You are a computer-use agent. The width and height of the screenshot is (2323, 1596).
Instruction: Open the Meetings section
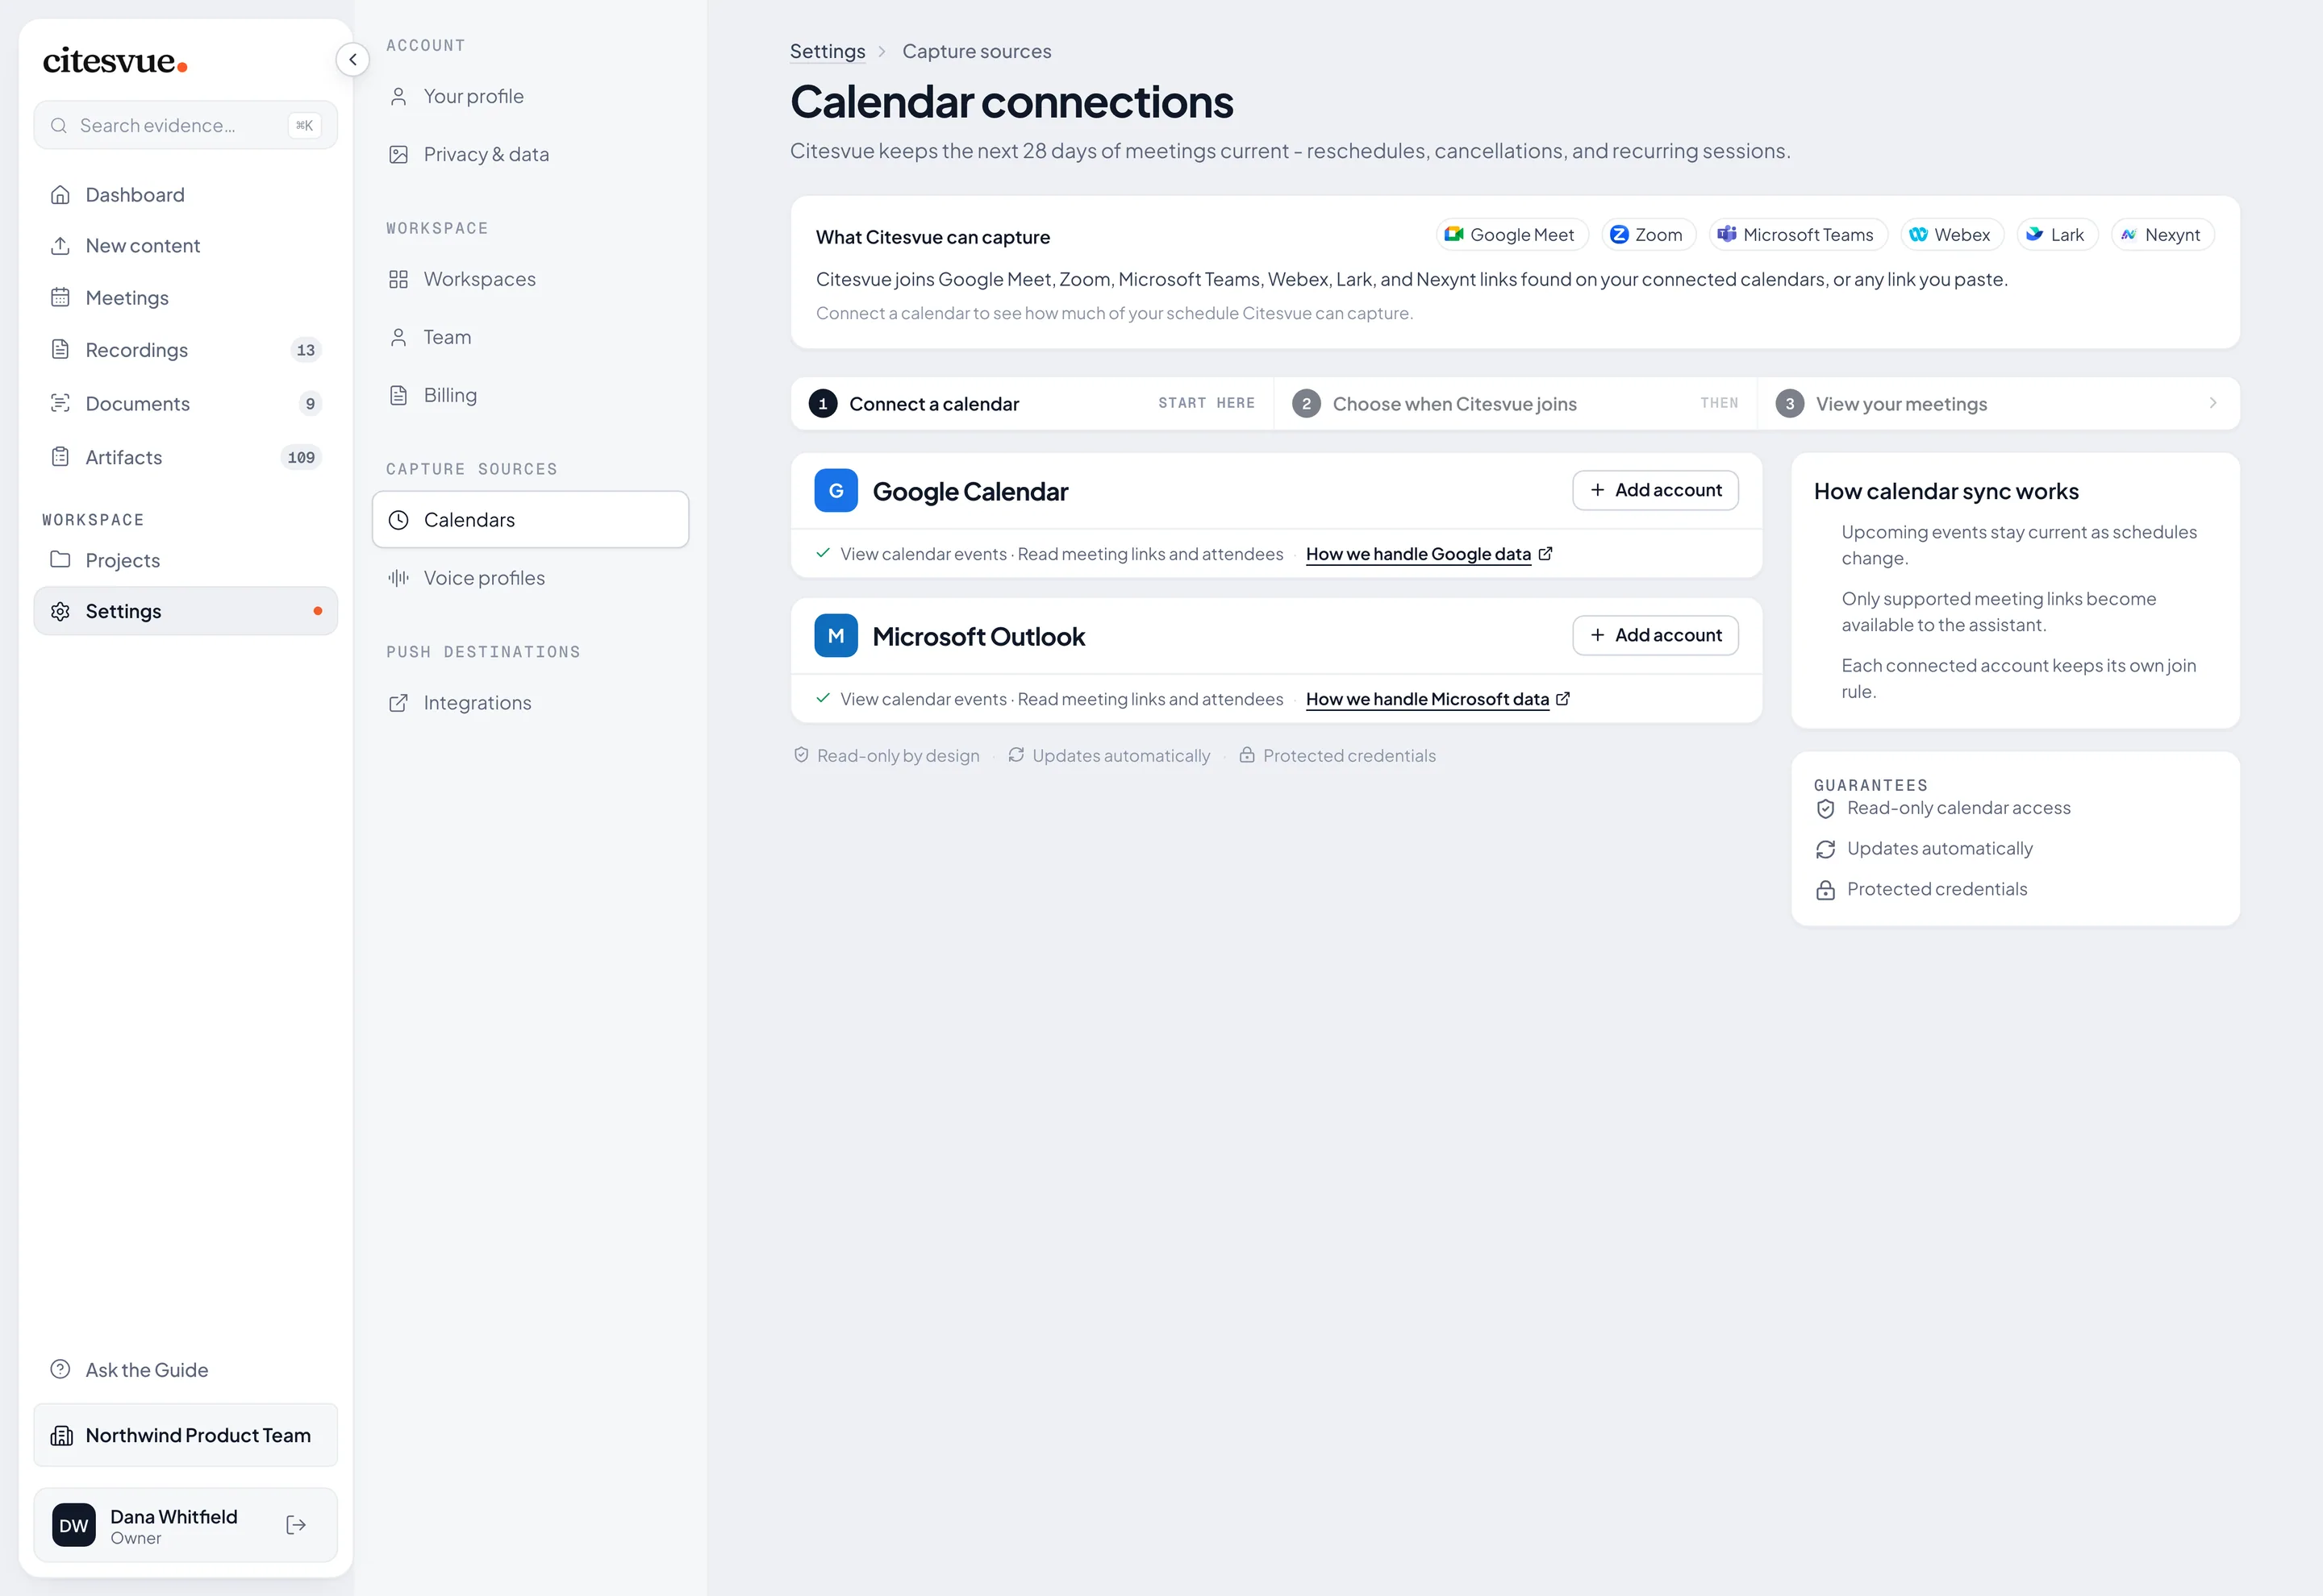pyautogui.click(x=186, y=298)
